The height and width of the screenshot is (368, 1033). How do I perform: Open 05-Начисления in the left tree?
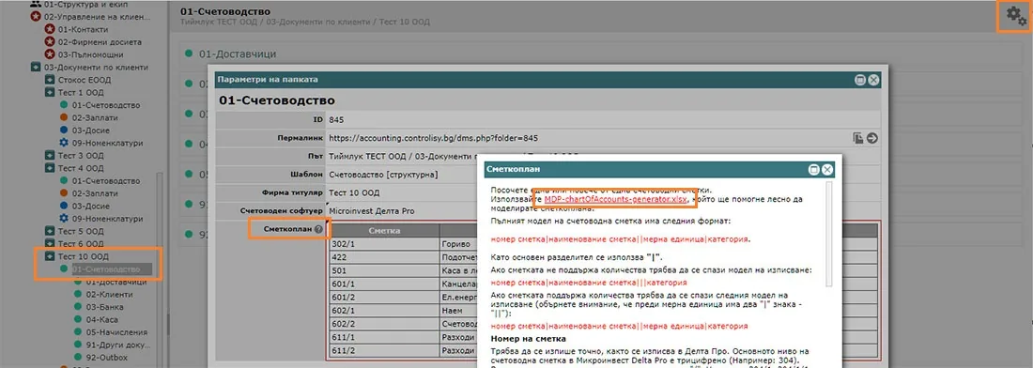116,331
